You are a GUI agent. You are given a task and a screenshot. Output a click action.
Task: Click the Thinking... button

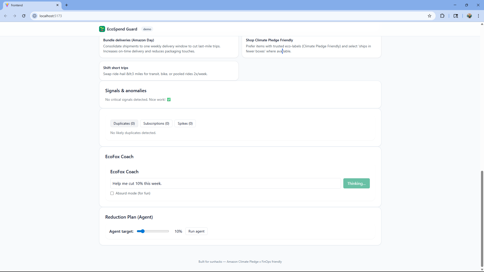356,183
